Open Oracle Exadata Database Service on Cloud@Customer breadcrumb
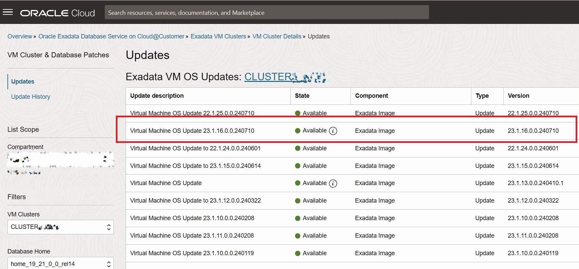Screen dimensions: 579x269 111,36
